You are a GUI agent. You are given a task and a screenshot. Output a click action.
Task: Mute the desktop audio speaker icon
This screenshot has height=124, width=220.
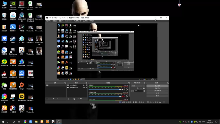pos(123,90)
